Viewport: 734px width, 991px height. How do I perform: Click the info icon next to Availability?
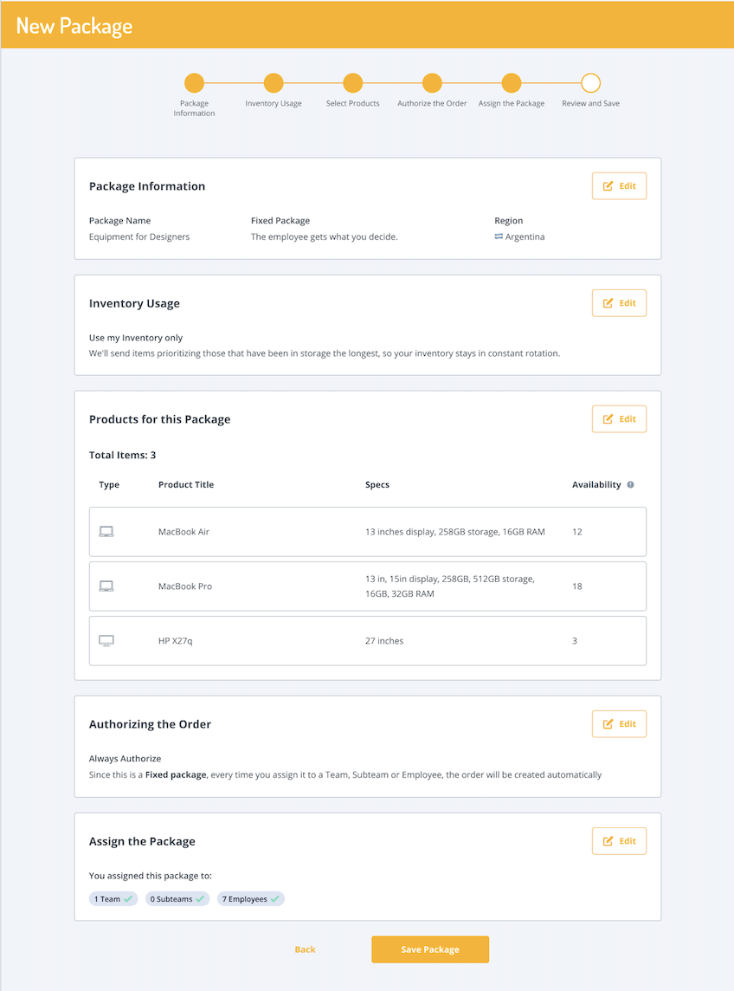[x=629, y=484]
